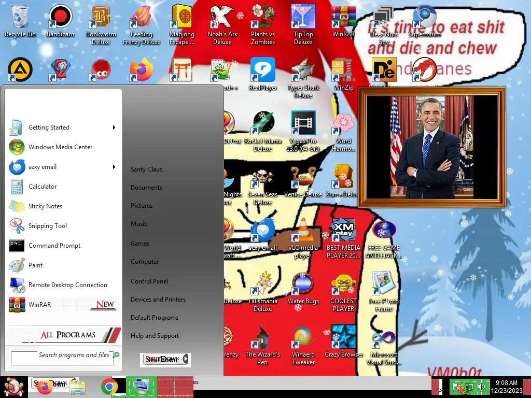Open Typer Shark Deluxe shortcut
Image resolution: width=531 pixels, height=398 pixels.
pyautogui.click(x=303, y=79)
